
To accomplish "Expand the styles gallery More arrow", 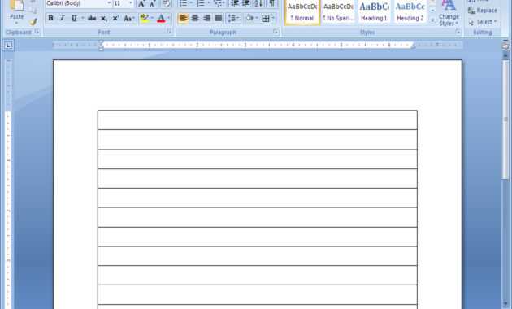I will pos(432,20).
